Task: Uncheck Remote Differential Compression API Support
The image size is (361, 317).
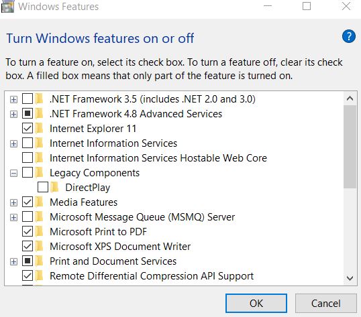Action: (28, 275)
